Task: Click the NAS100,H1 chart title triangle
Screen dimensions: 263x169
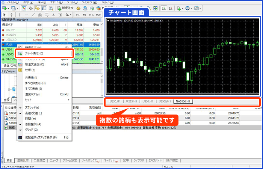Action: (x=108, y=21)
